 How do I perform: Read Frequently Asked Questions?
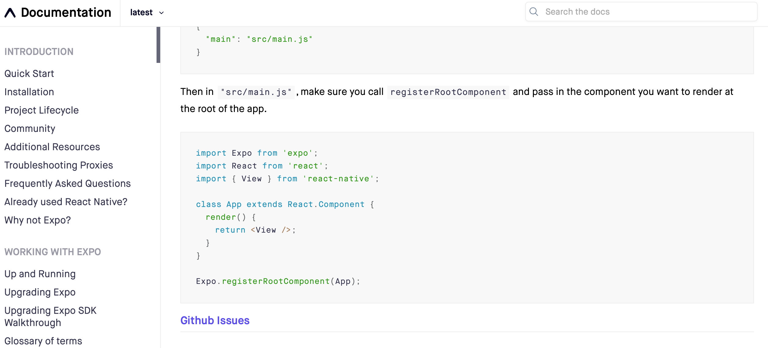(x=68, y=183)
